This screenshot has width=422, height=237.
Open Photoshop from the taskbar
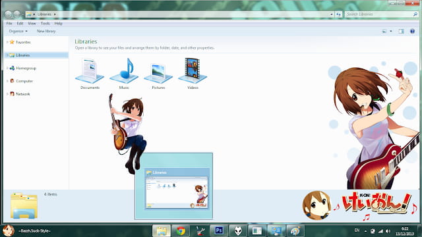[219, 231]
